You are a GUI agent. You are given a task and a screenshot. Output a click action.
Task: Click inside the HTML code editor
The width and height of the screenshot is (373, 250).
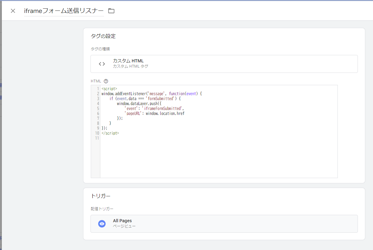coord(216,139)
